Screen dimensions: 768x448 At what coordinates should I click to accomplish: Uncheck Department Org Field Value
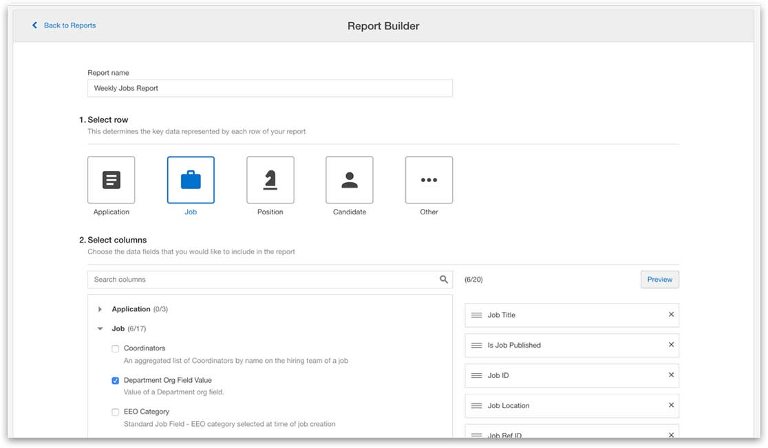[x=116, y=381]
